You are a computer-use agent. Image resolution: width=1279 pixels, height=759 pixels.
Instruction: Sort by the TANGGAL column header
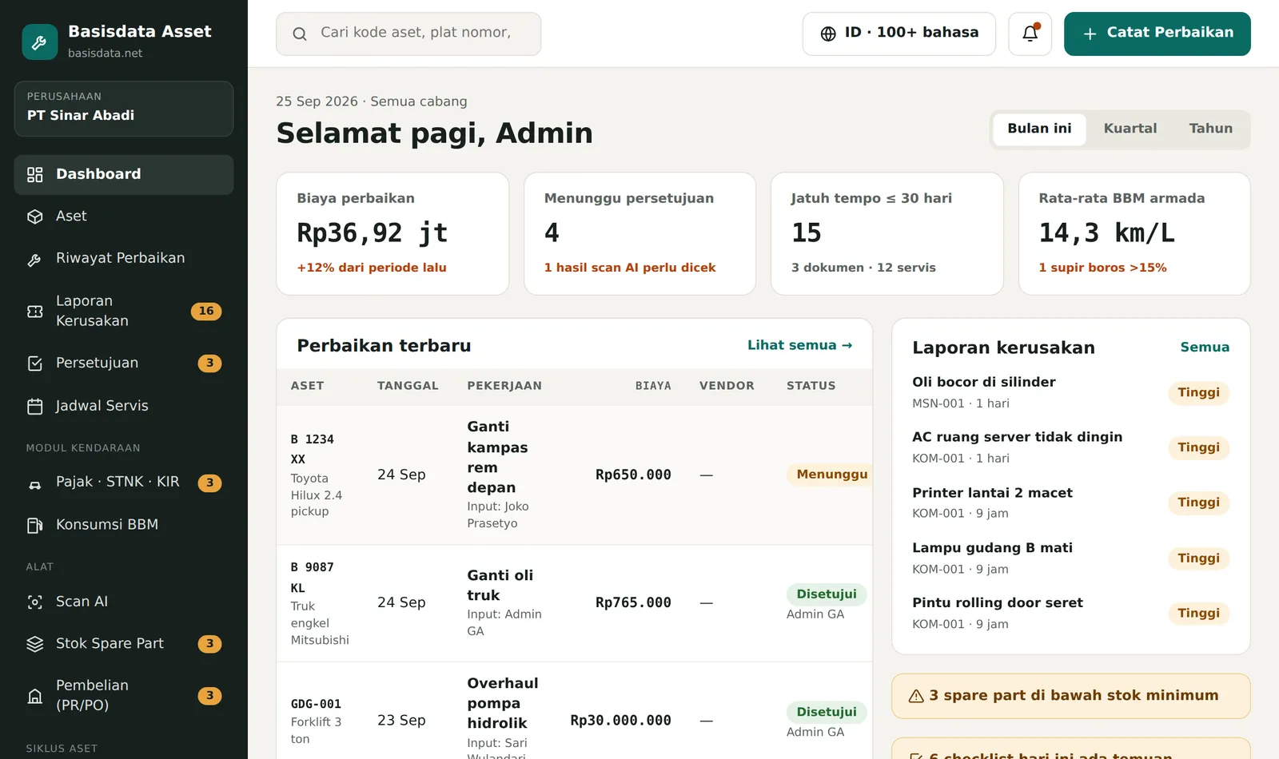tap(408, 386)
